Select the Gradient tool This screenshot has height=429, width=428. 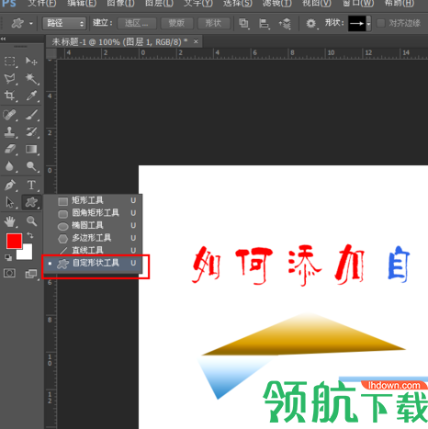pos(31,150)
